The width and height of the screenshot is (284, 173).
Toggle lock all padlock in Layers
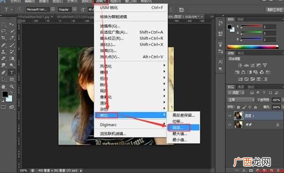pyautogui.click(x=255, y=107)
